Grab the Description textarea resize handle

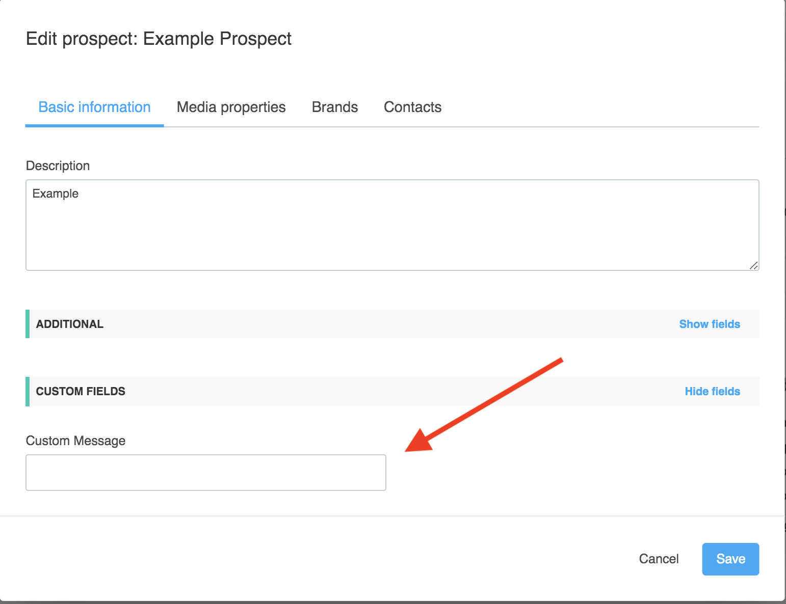tap(753, 265)
